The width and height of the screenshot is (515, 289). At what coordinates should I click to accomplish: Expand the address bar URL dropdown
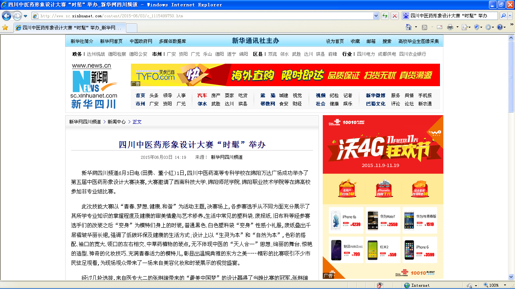tap(376, 16)
